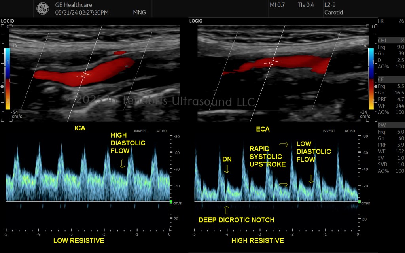Click the green baseline marker on ICA spectrum
Screen dimensions: 405x253
pos(171,202)
